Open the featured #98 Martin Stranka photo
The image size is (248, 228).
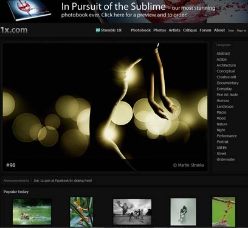105,107
